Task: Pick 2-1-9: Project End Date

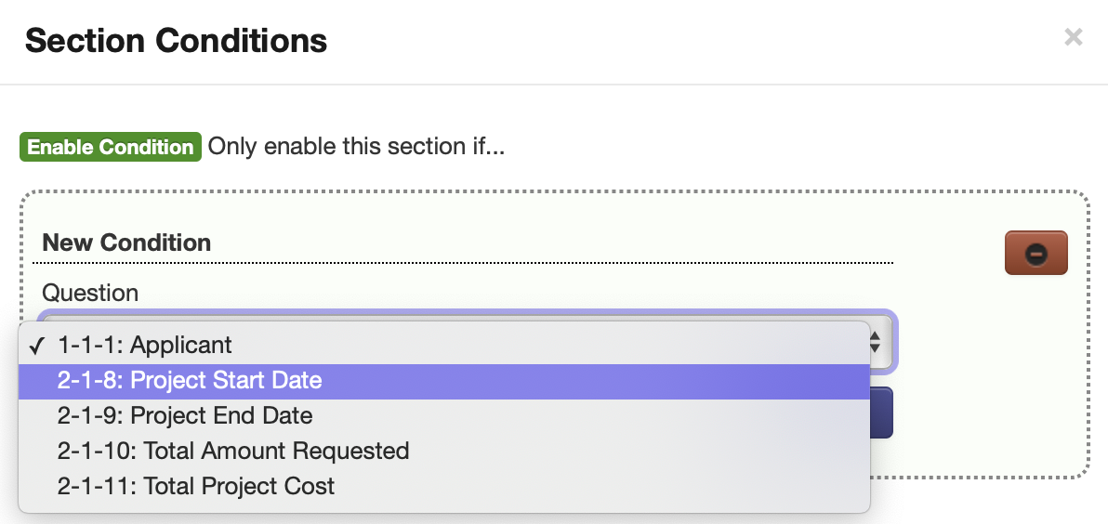Action: [185, 415]
